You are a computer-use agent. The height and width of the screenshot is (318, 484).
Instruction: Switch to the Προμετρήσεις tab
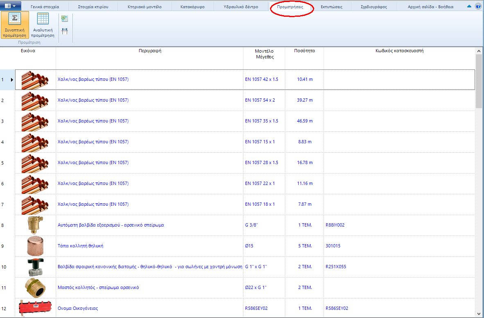click(x=292, y=7)
